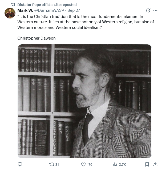Click the repost count 31

57,164
